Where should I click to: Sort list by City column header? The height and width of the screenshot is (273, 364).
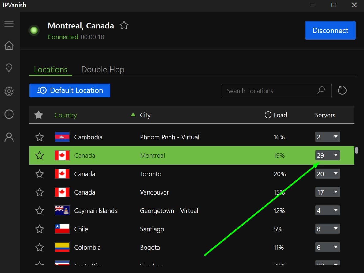pos(145,115)
